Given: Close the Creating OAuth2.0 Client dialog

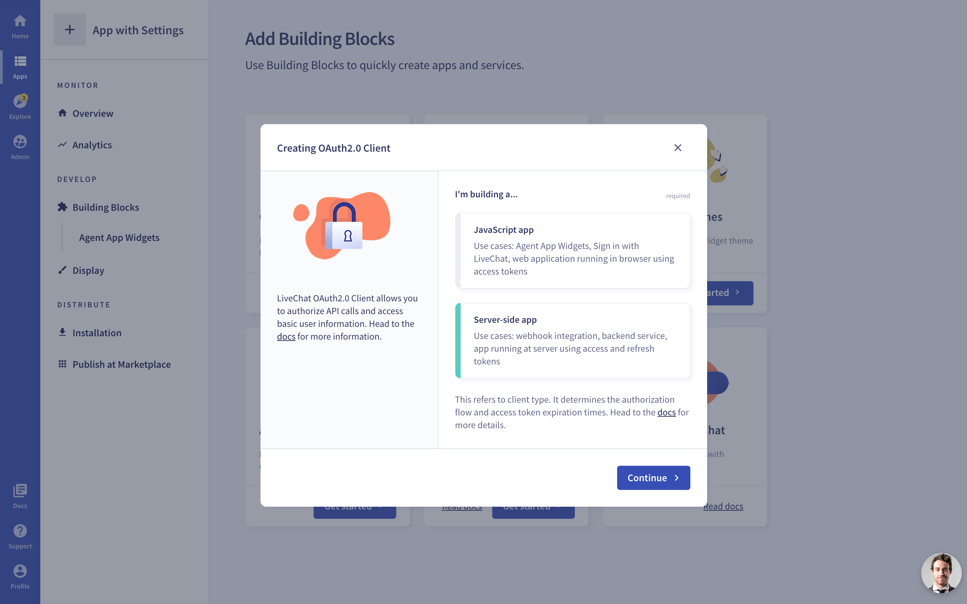Looking at the screenshot, I should coord(678,147).
